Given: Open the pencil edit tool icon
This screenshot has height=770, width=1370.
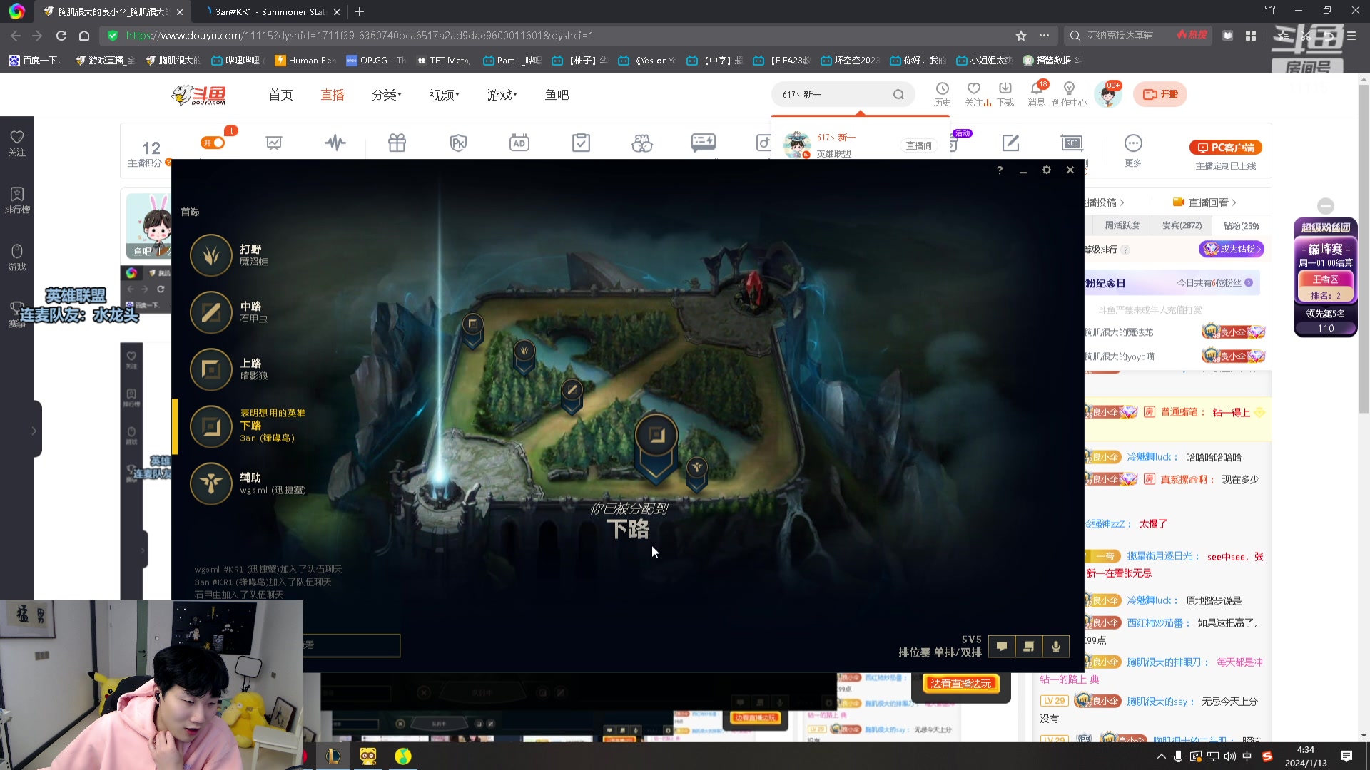Looking at the screenshot, I should pyautogui.click(x=1010, y=143).
